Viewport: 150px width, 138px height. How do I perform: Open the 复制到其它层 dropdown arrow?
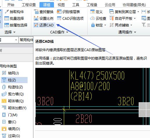tap(138, 12)
